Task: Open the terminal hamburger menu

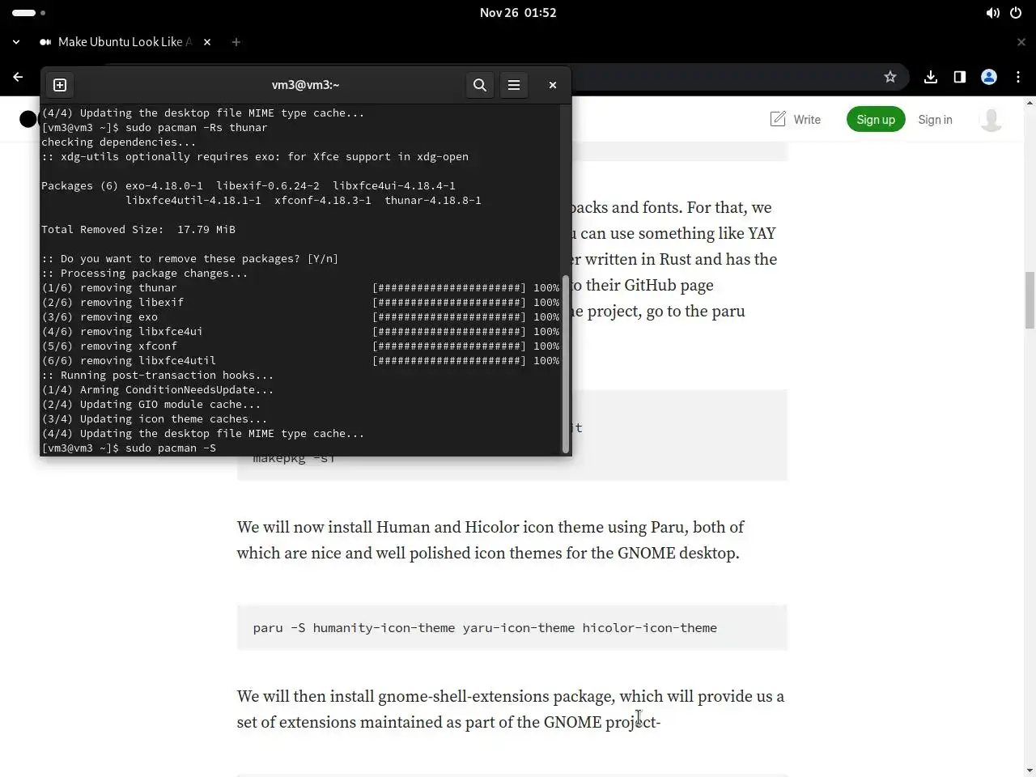Action: (514, 85)
